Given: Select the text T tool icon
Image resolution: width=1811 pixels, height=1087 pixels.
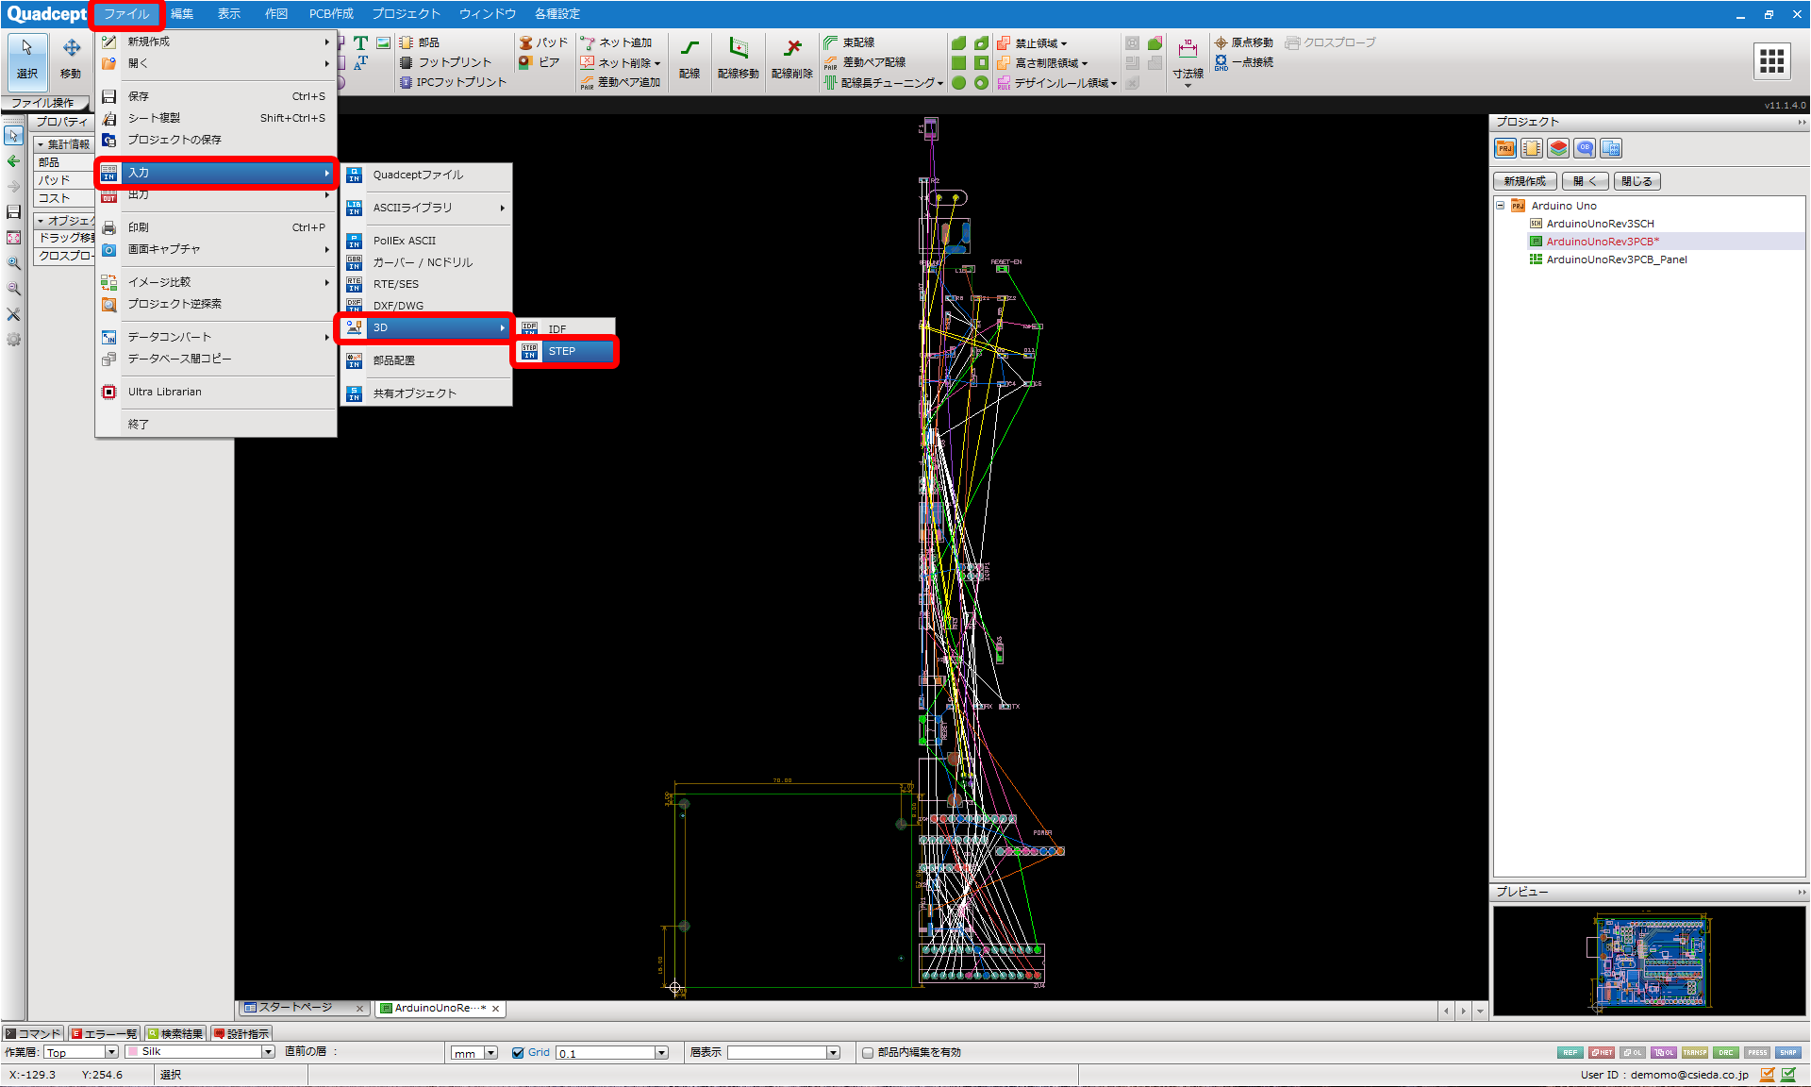Looking at the screenshot, I should click(360, 43).
